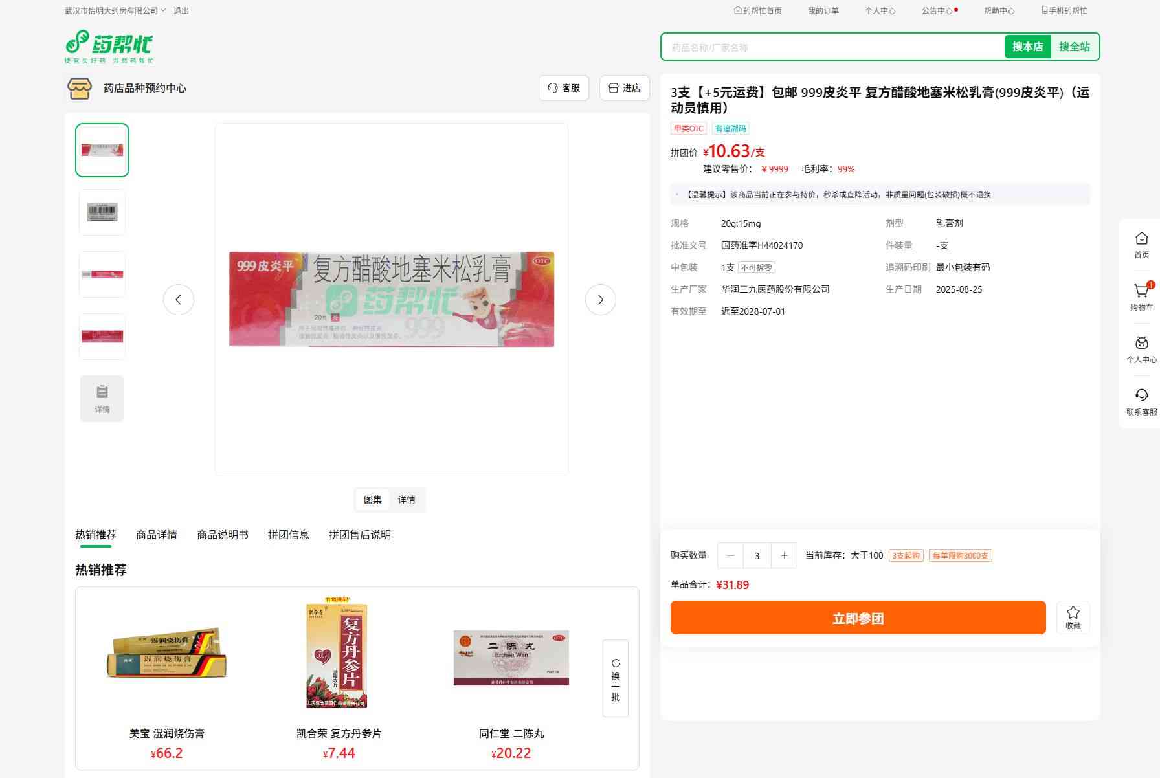The image size is (1160, 778).
Task: Select the 图集 view toggle below the image
Action: click(373, 500)
